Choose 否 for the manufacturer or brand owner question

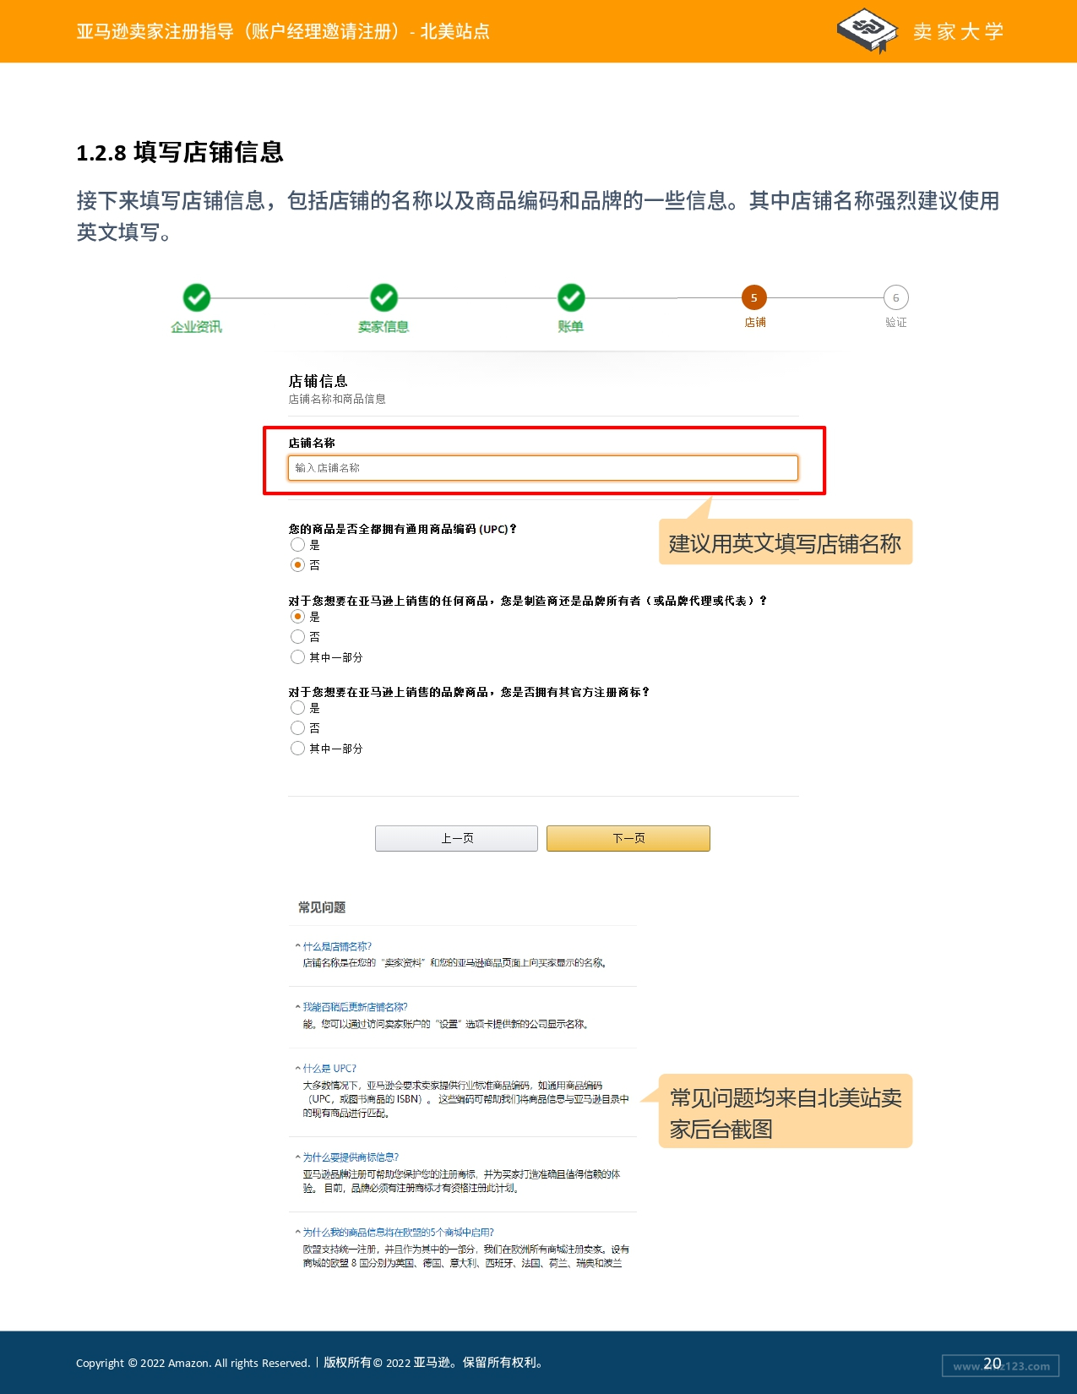pyautogui.click(x=297, y=636)
